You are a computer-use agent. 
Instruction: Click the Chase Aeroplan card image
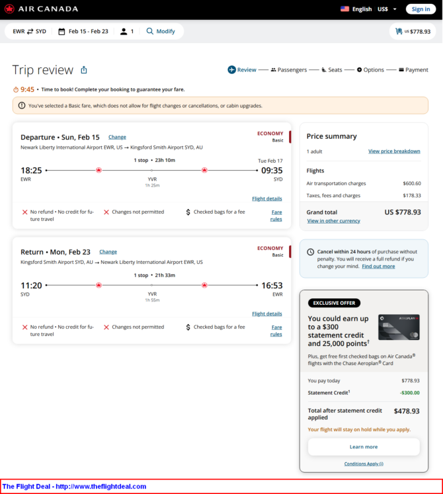pos(399,327)
